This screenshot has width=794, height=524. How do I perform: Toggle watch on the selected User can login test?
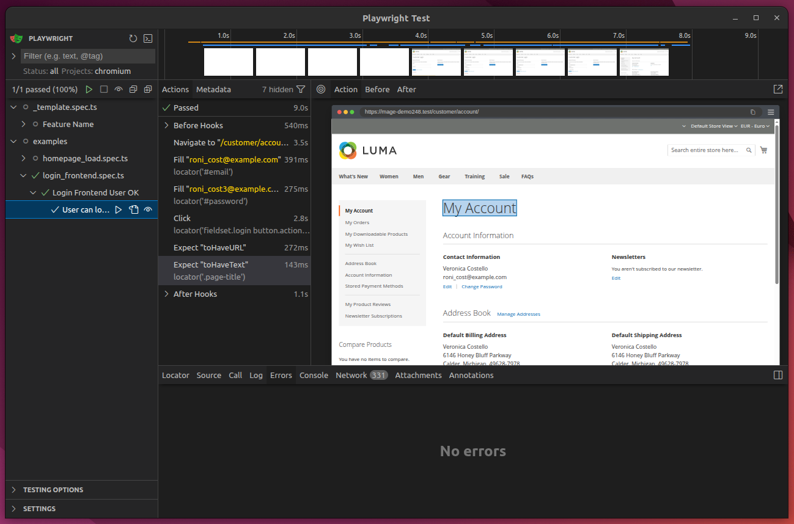click(x=148, y=209)
